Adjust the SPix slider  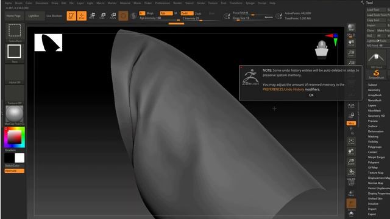(351, 35)
